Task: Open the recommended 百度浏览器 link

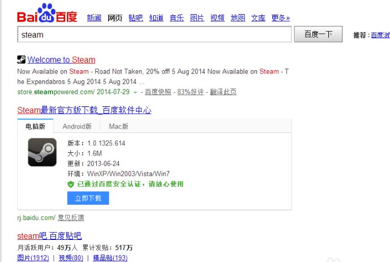Action: point(380,35)
